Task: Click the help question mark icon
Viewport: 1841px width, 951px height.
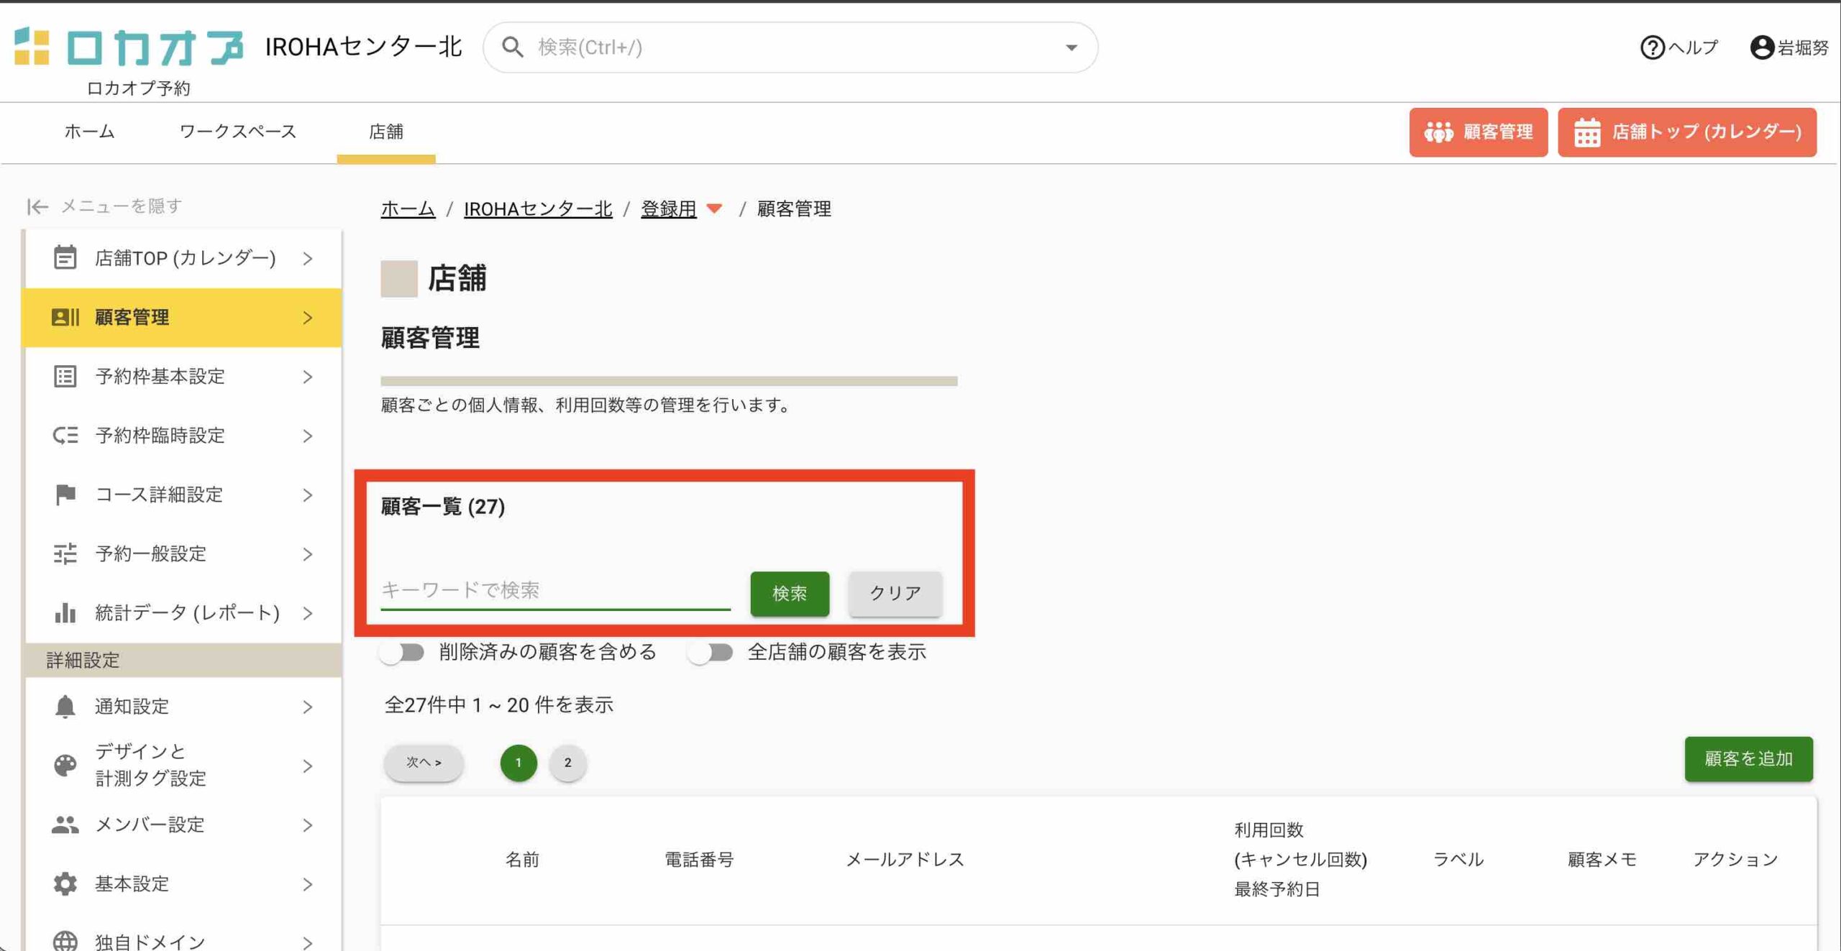Action: pyautogui.click(x=1652, y=47)
